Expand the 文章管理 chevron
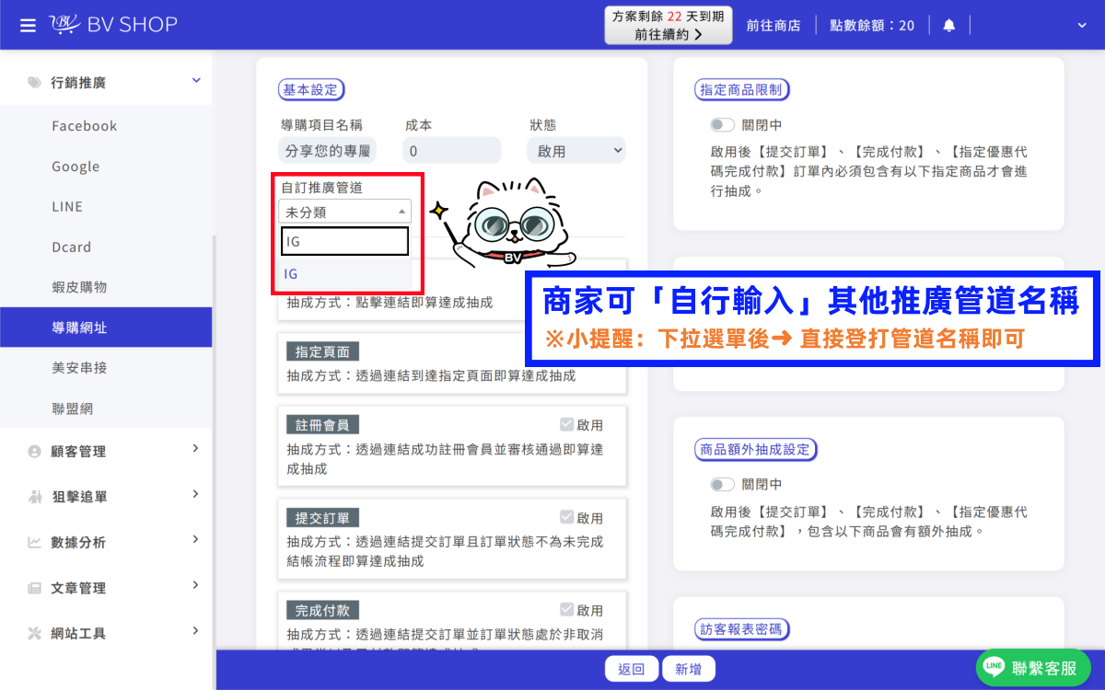Viewport: 1105px width, 690px height. click(196, 585)
